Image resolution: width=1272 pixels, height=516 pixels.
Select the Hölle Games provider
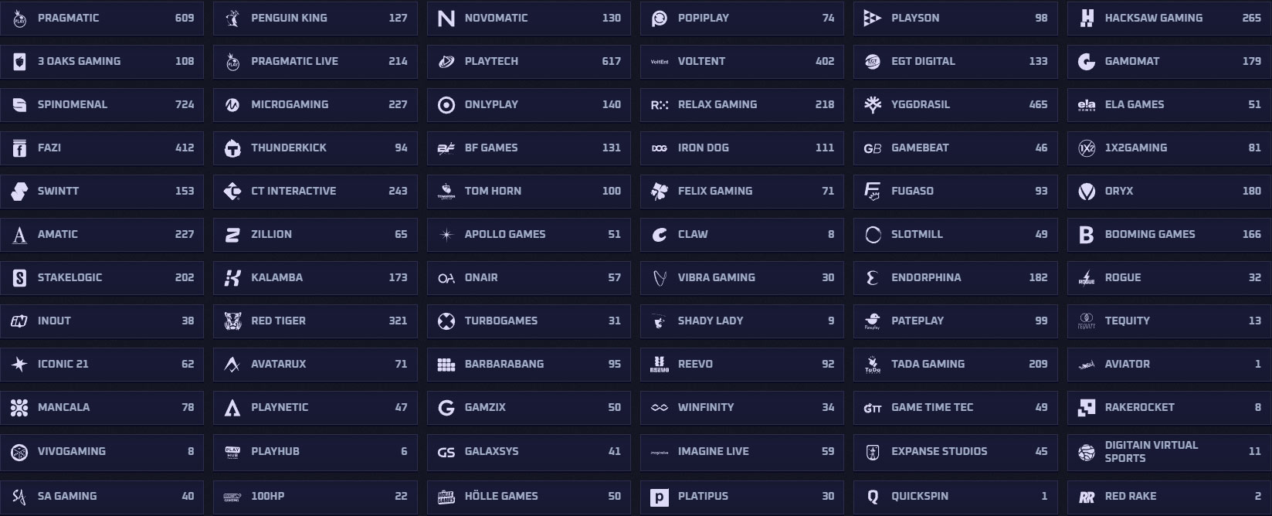click(528, 497)
